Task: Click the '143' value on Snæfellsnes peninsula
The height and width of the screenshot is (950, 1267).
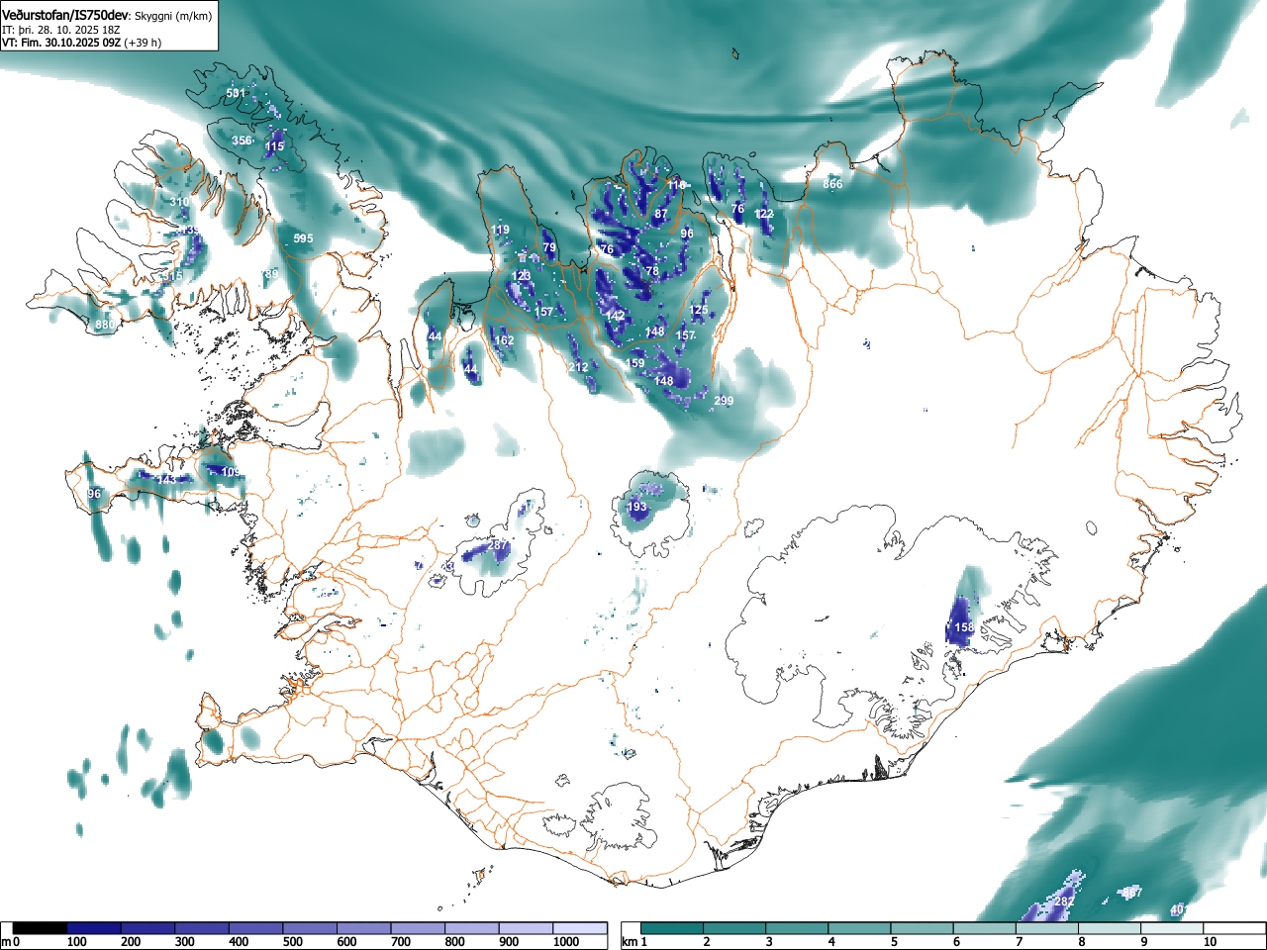Action: click(x=166, y=479)
